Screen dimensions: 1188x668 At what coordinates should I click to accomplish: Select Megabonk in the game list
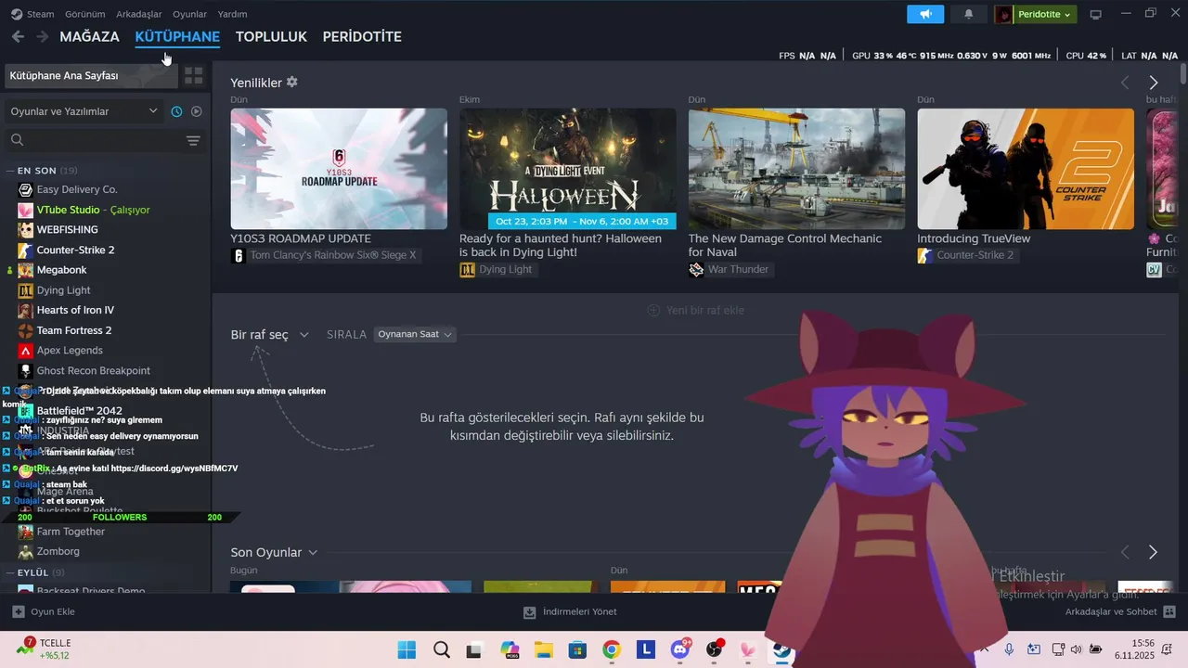[61, 270]
